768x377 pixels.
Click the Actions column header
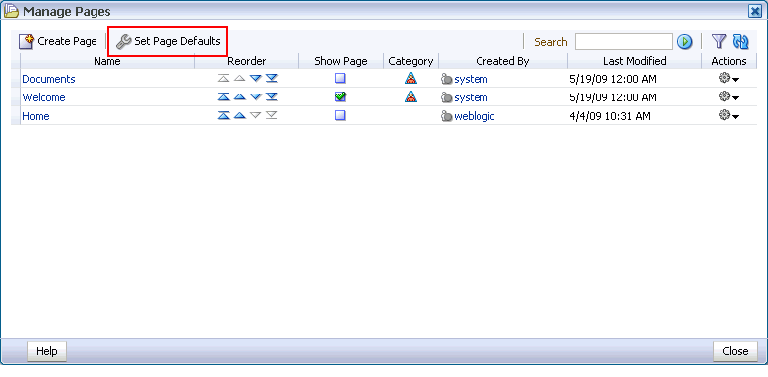(729, 61)
